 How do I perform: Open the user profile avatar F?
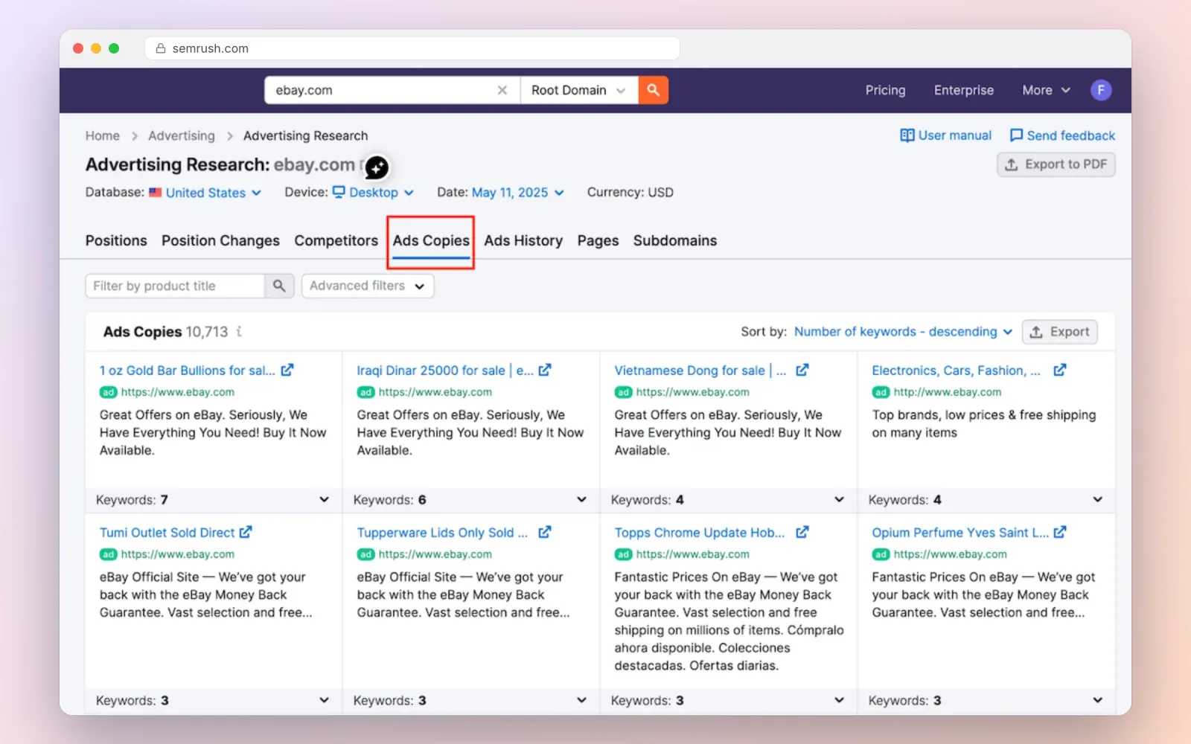tap(1101, 90)
